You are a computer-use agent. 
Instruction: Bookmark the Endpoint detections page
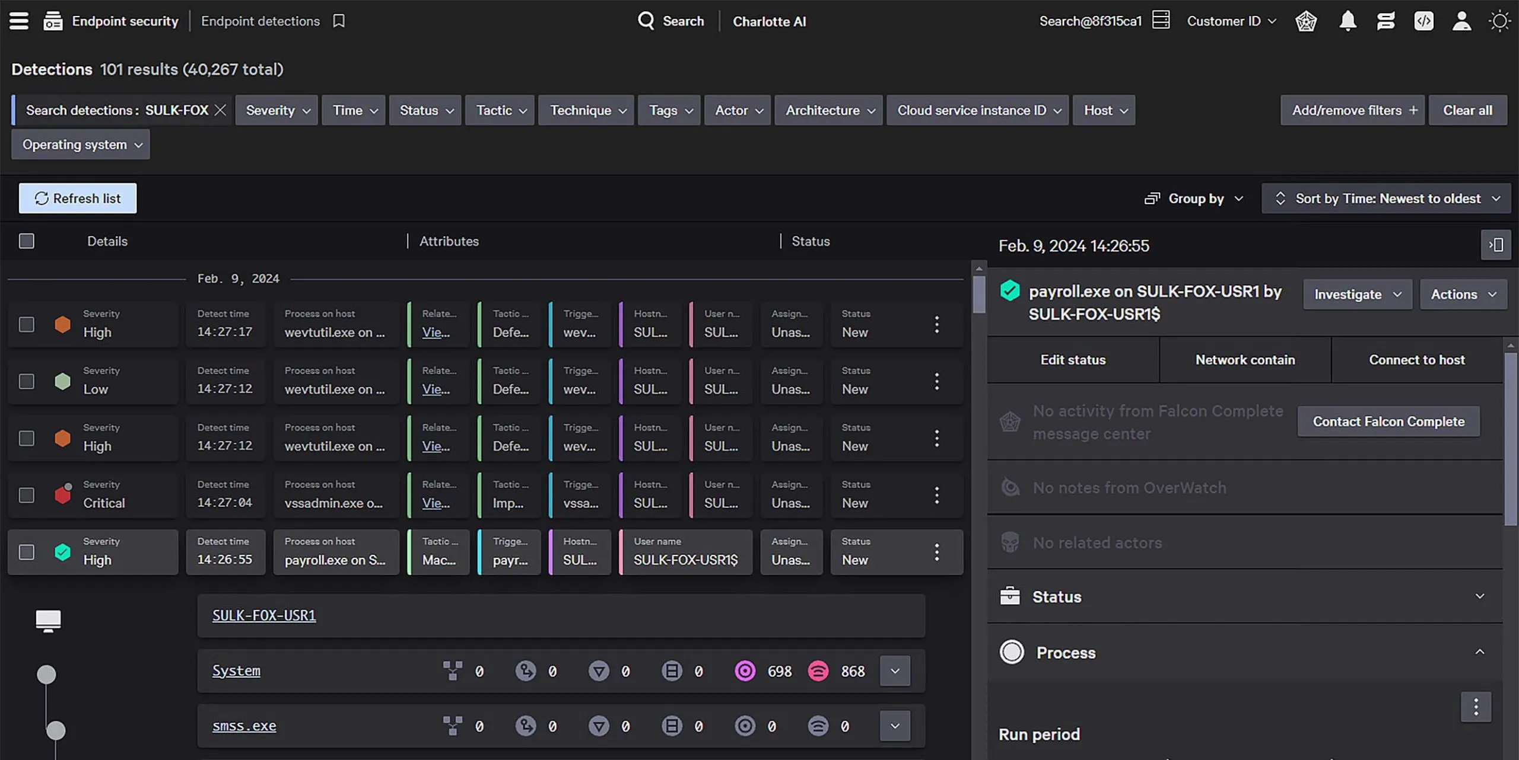tap(339, 21)
